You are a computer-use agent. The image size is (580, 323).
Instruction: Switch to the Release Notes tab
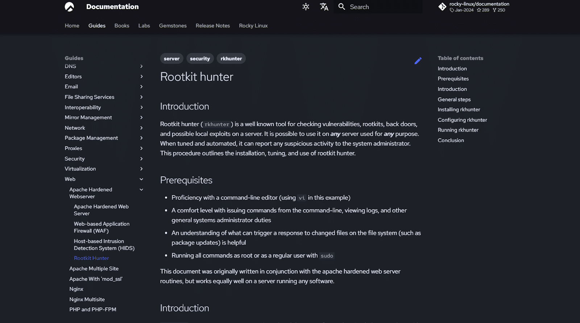point(213,26)
